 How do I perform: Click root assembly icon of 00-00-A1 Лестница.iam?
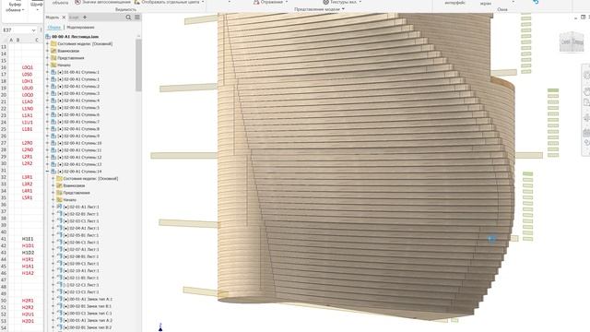48,37
